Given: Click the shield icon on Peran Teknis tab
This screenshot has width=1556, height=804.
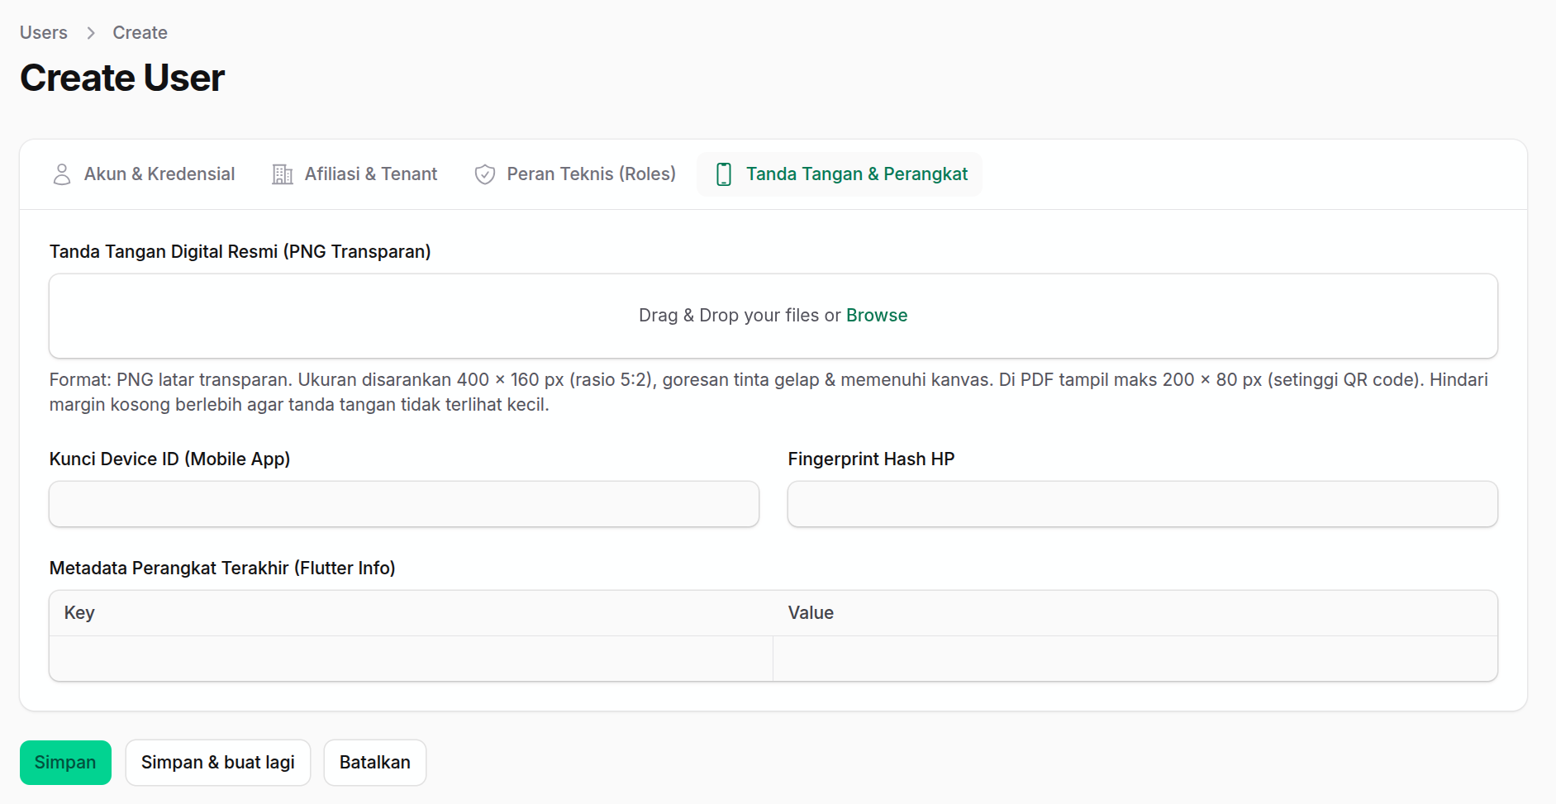Looking at the screenshot, I should pyautogui.click(x=485, y=174).
